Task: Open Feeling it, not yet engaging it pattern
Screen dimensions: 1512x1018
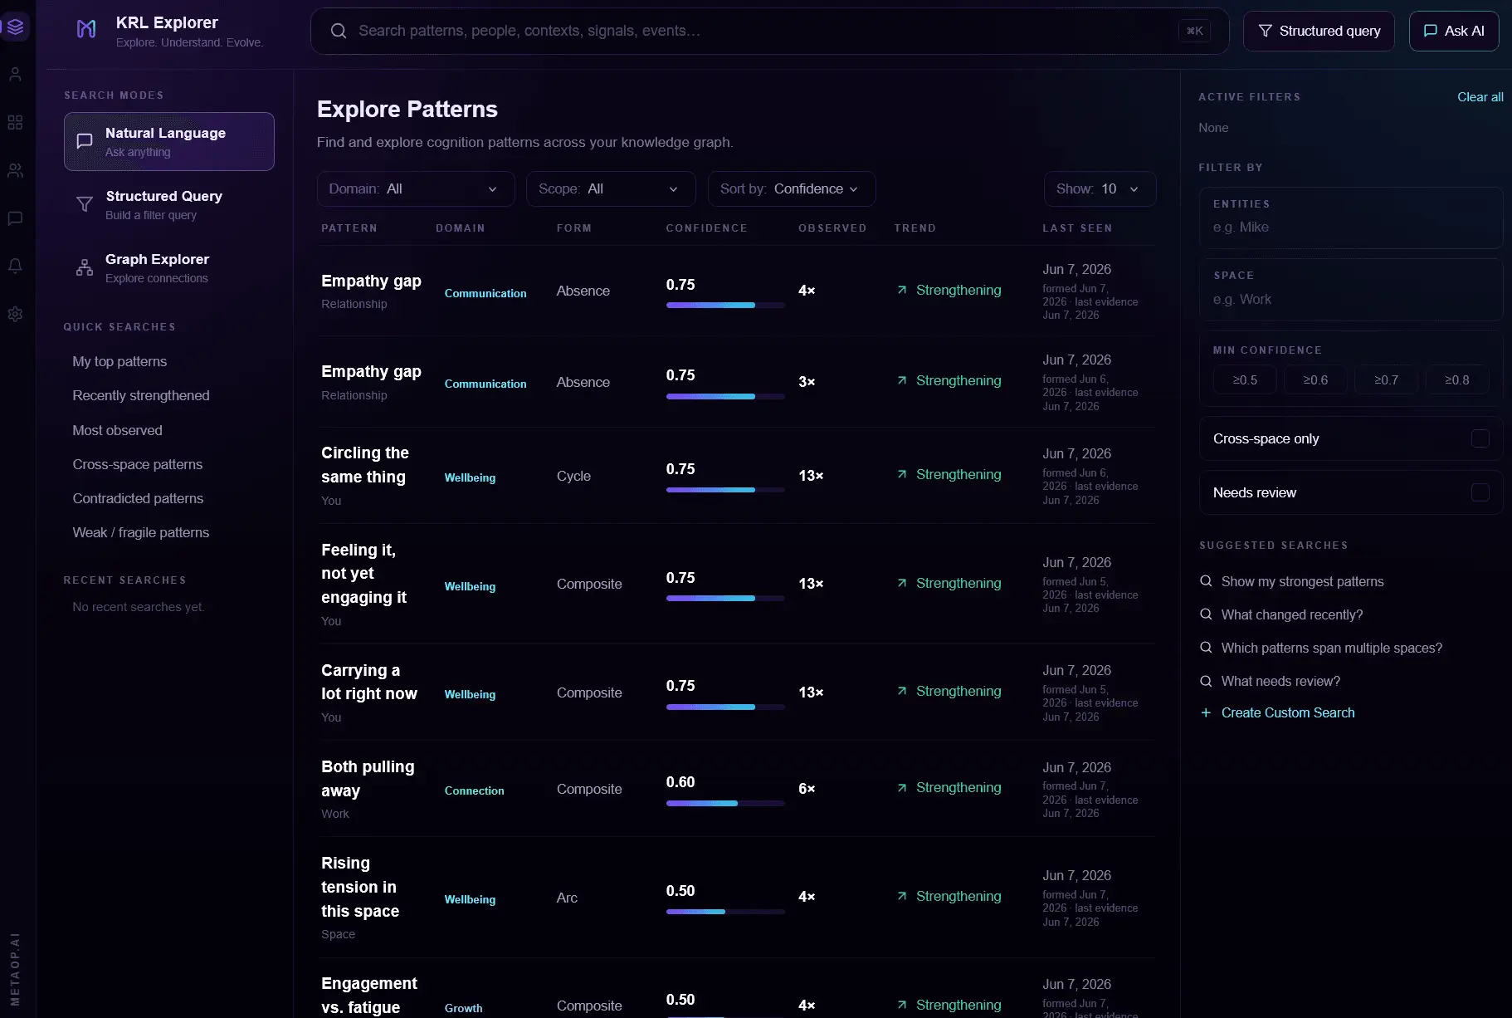Action: coord(363,574)
